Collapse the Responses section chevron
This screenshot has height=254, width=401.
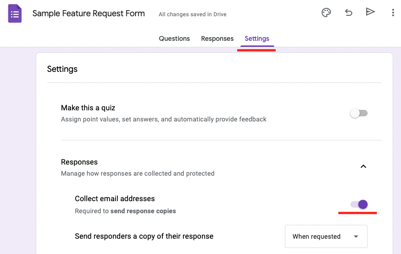[x=363, y=166]
